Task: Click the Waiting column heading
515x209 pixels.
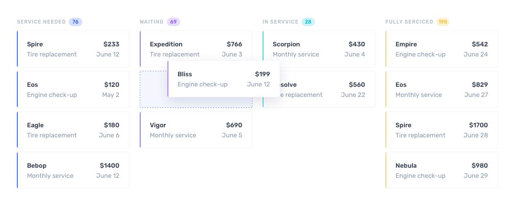Action: coord(152,22)
